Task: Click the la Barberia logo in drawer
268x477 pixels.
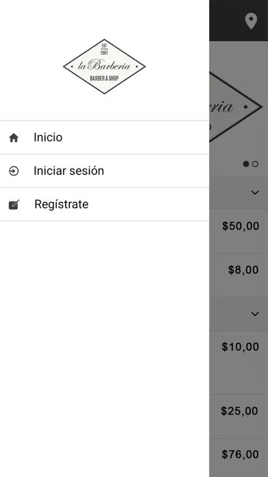Action: (x=105, y=66)
